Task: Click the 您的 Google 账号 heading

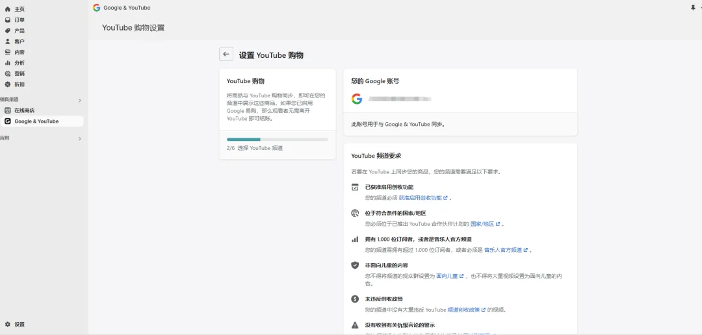Action: coord(375,81)
